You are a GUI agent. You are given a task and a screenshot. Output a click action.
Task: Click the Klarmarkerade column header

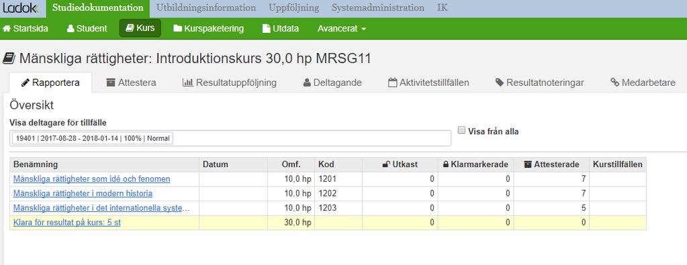(x=476, y=164)
